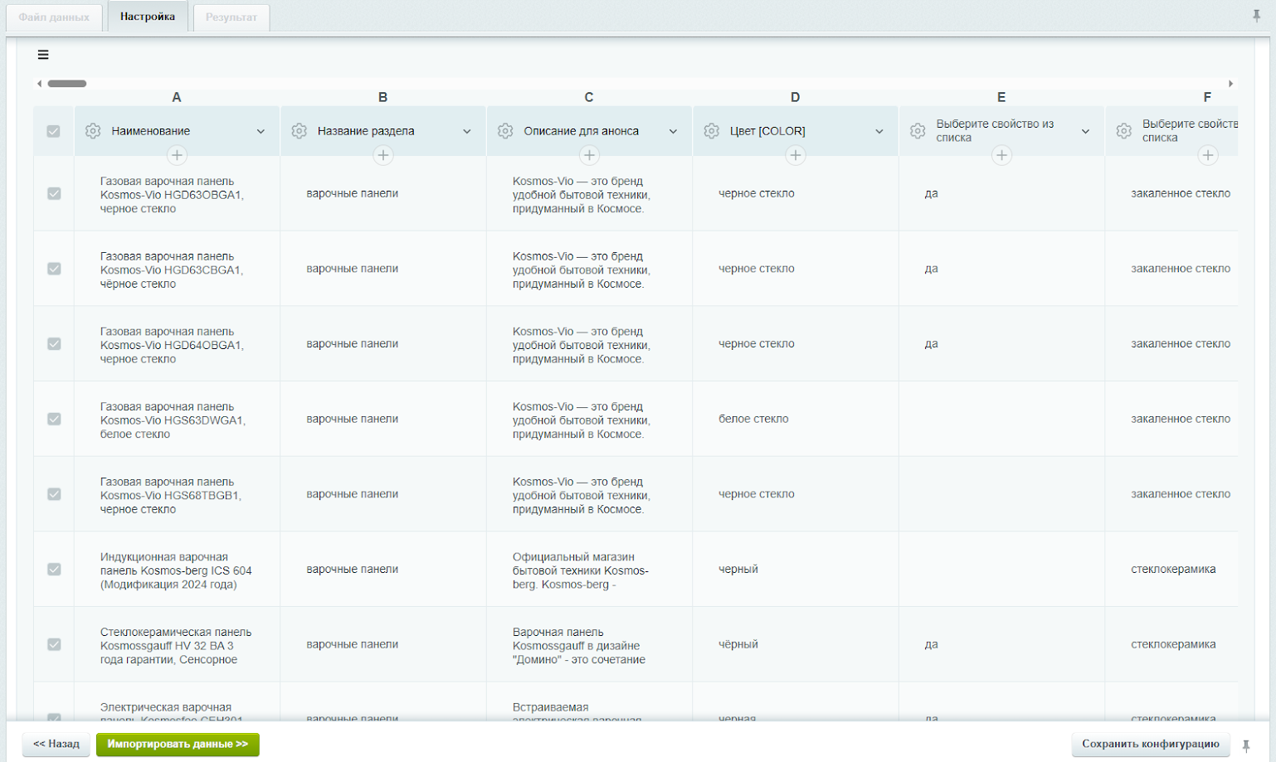Image resolution: width=1276 pixels, height=762 pixels.
Task: Uncheck row Kosmos-Vio HGD63CBGA1
Action: [x=54, y=269]
